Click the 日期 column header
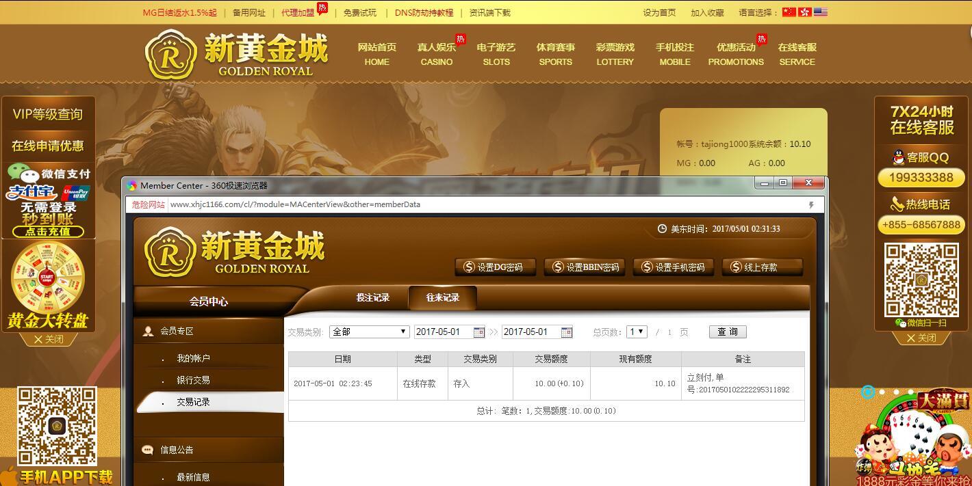Viewport: 972px width, 486px height. (x=343, y=359)
